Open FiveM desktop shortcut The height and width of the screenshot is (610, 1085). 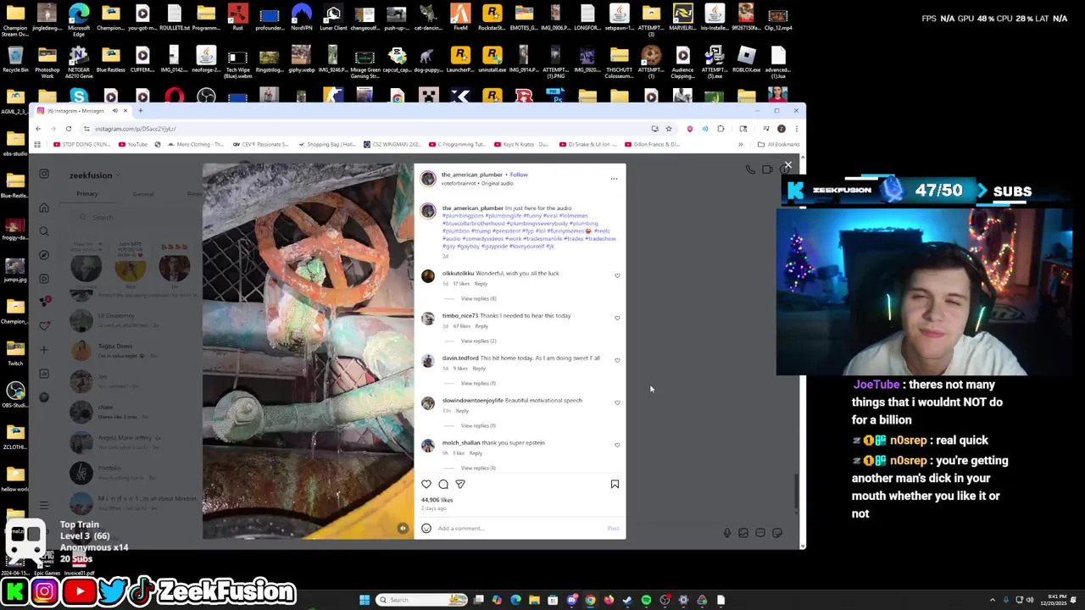[460, 17]
